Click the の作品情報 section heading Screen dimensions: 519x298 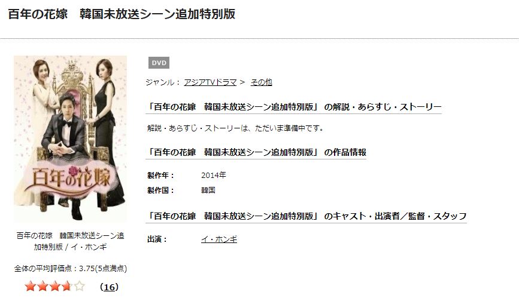[x=256, y=152]
